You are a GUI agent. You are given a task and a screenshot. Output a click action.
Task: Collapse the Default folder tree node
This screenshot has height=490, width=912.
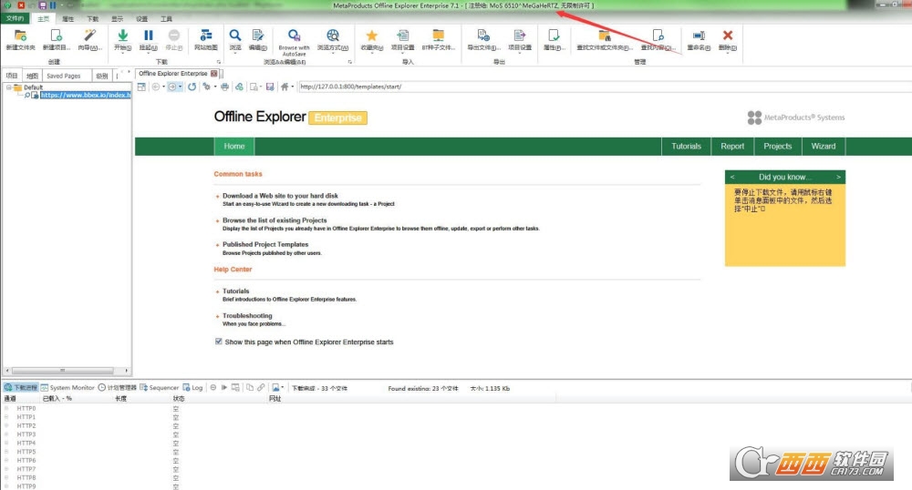point(9,87)
